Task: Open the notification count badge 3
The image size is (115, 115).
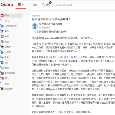Action: [x=50, y=3]
